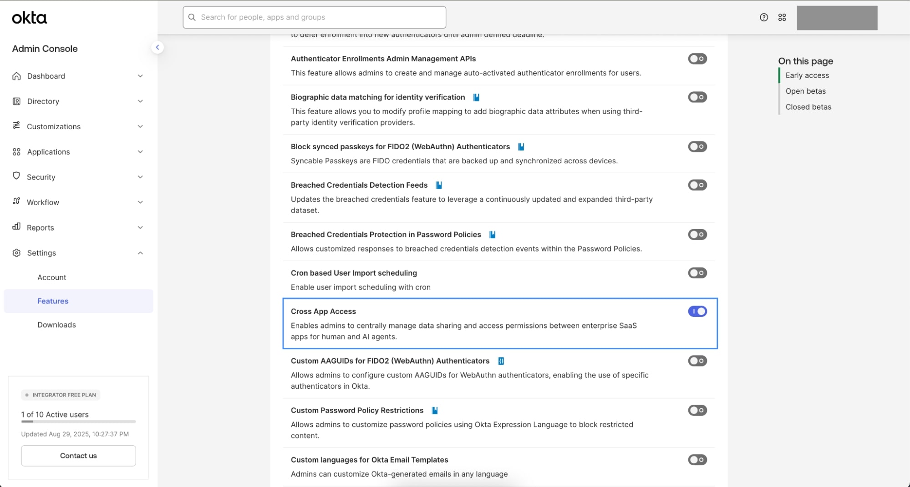Jump to the Closed betas section

808,107
